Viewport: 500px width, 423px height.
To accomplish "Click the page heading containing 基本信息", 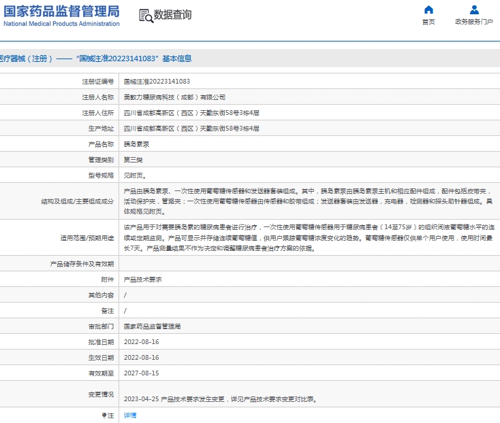I will 96,58.
